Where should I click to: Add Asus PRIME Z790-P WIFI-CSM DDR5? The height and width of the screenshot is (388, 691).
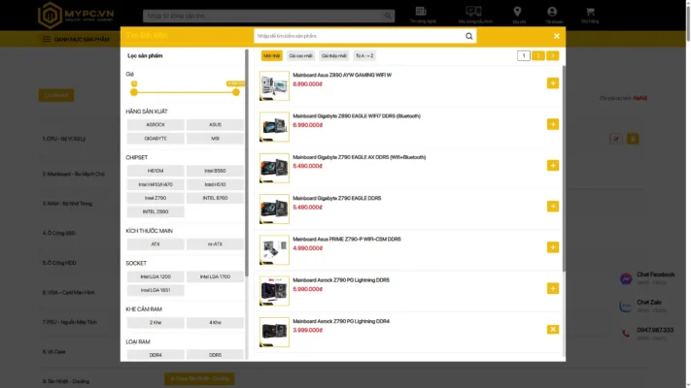tap(553, 247)
